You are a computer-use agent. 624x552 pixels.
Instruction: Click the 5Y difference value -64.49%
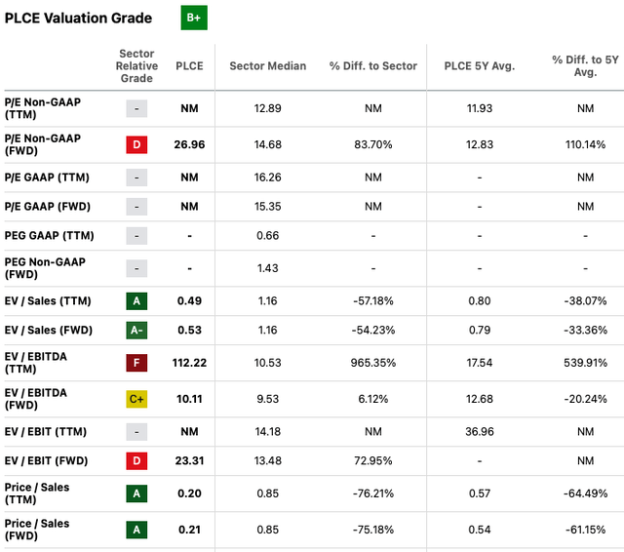point(585,493)
